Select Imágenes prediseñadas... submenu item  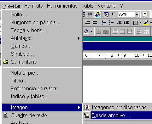pyautogui.click(x=118, y=107)
